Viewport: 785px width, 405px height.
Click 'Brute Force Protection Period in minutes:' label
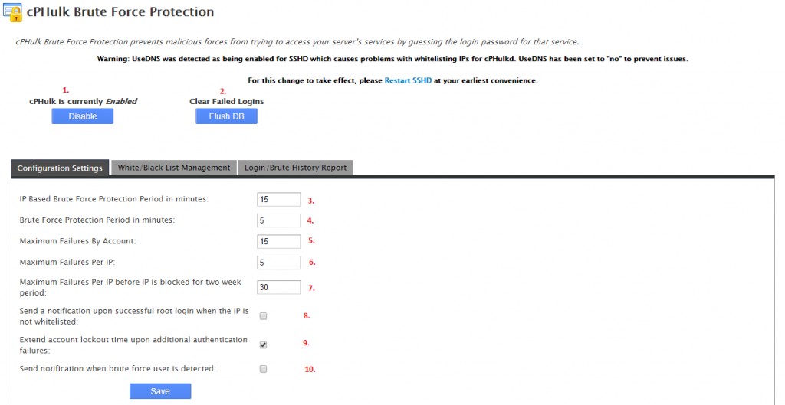coord(97,220)
